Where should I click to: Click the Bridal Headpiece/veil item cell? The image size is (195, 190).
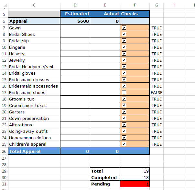[x=34, y=67]
